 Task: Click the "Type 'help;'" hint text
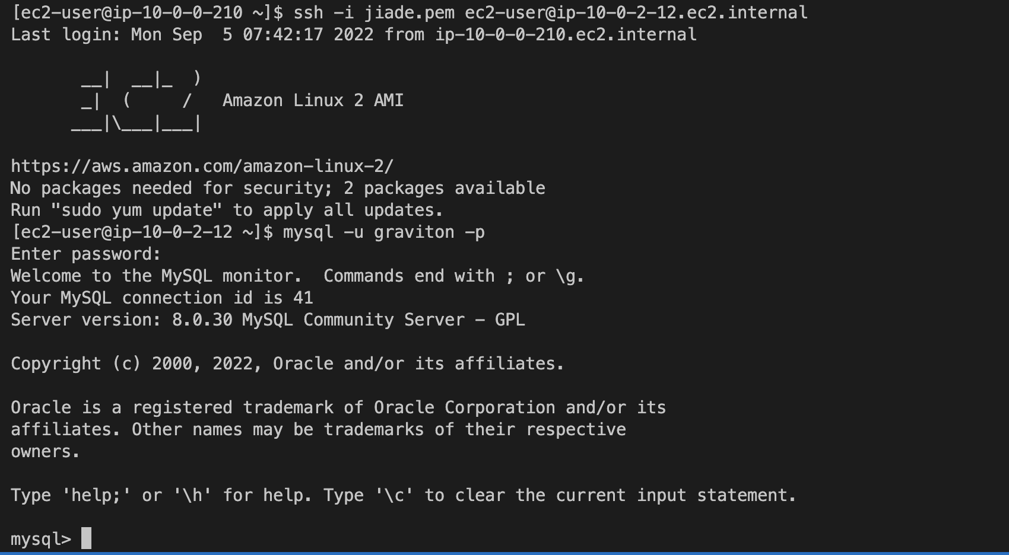[96, 495]
